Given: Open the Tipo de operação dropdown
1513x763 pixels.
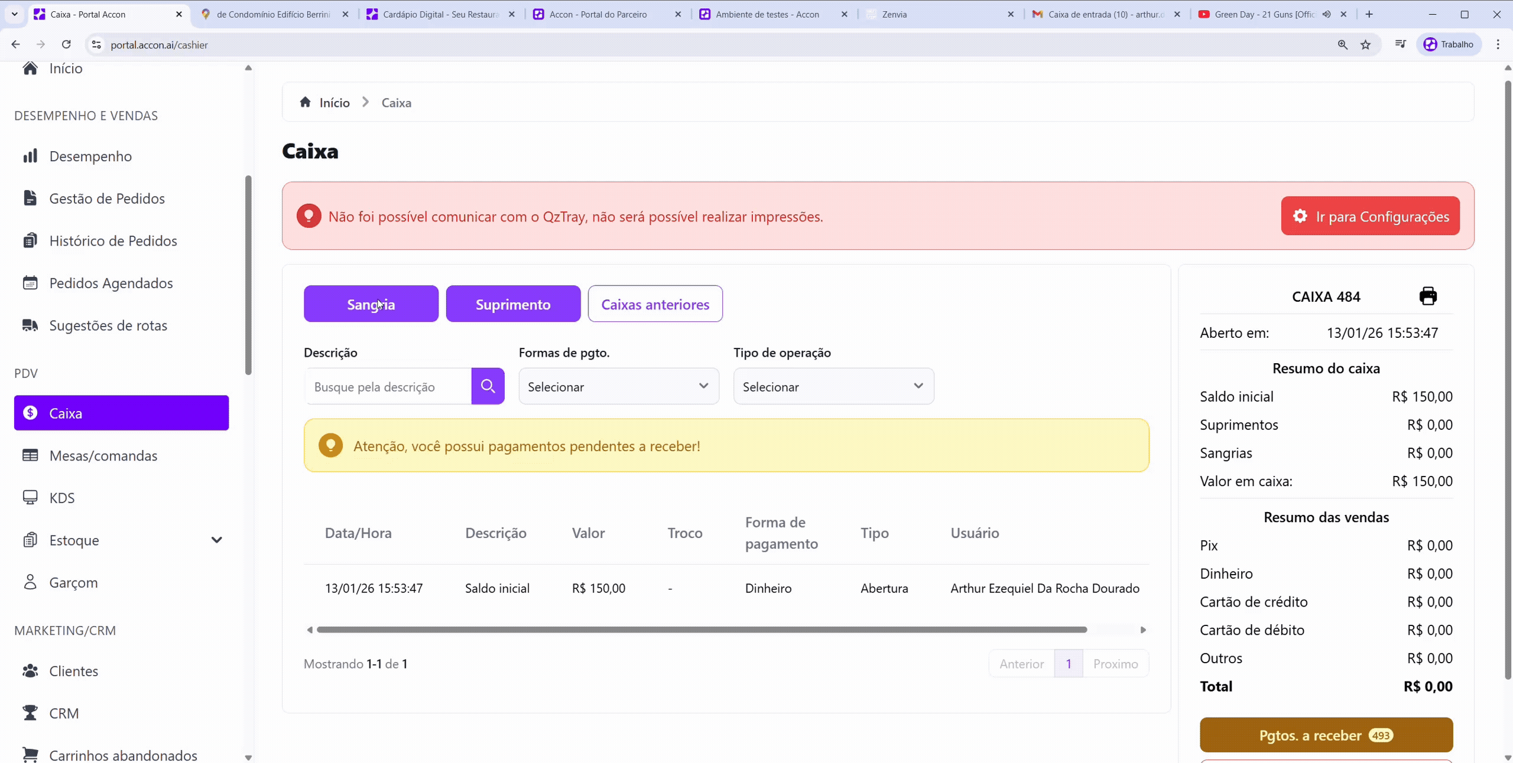Looking at the screenshot, I should point(833,386).
